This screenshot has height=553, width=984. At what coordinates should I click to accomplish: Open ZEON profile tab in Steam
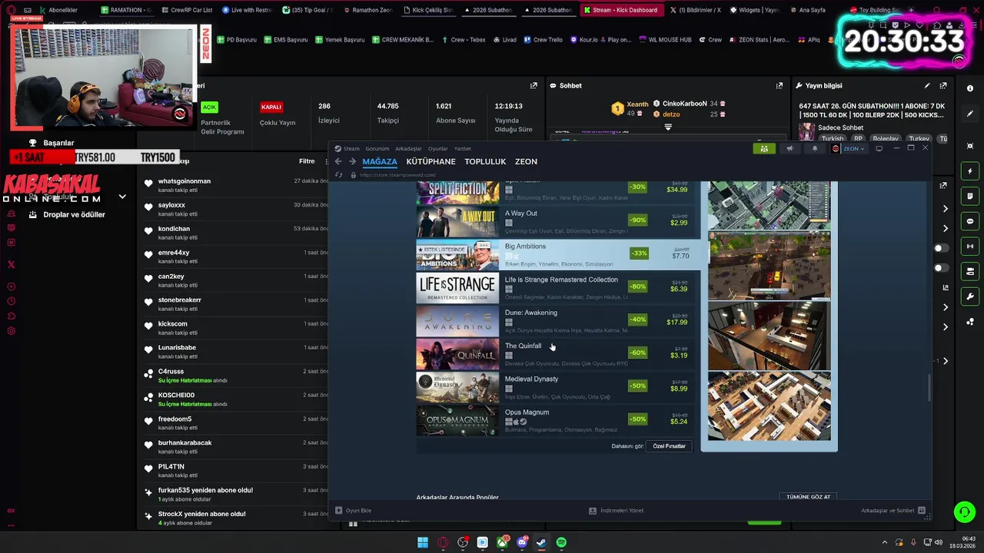[x=526, y=161]
